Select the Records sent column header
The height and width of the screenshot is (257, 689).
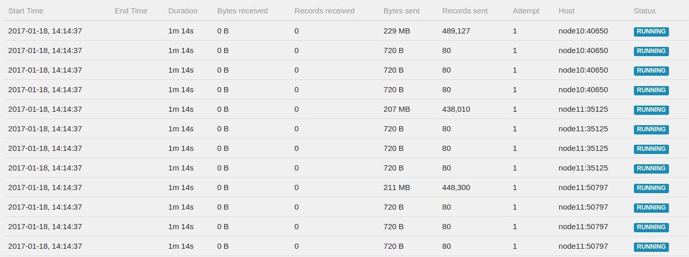[465, 11]
